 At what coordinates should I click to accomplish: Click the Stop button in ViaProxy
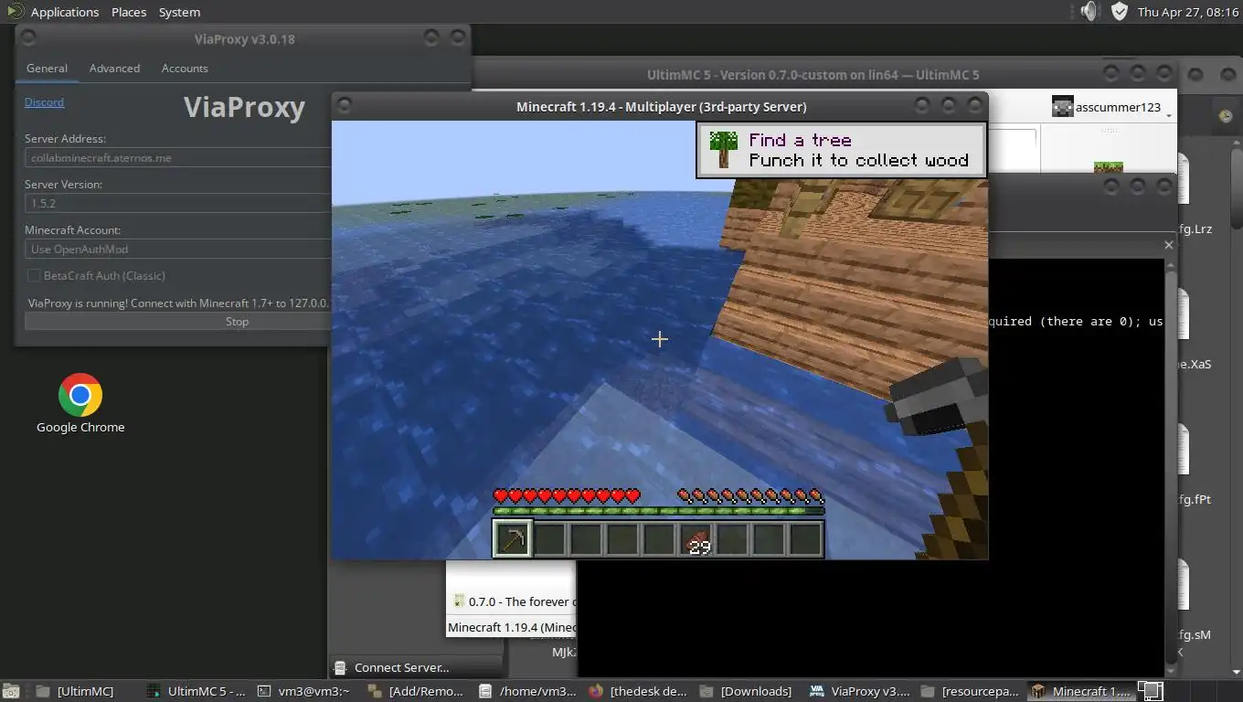177,322
